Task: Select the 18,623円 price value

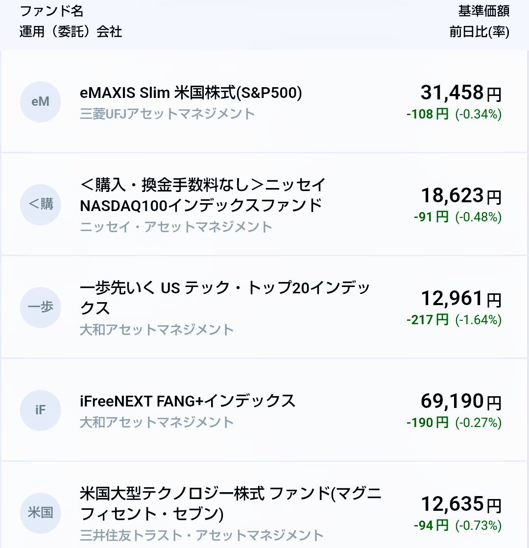Action: pyautogui.click(x=461, y=195)
